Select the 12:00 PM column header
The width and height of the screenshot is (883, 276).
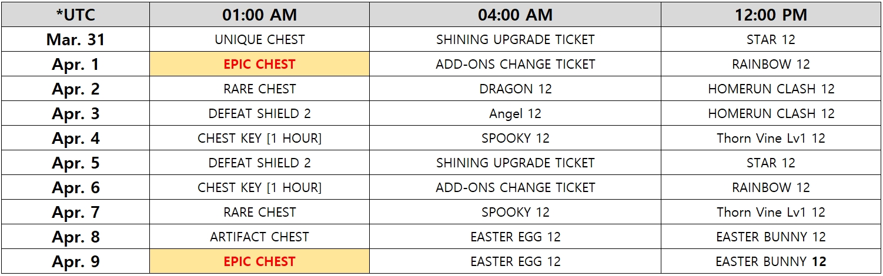click(x=771, y=15)
